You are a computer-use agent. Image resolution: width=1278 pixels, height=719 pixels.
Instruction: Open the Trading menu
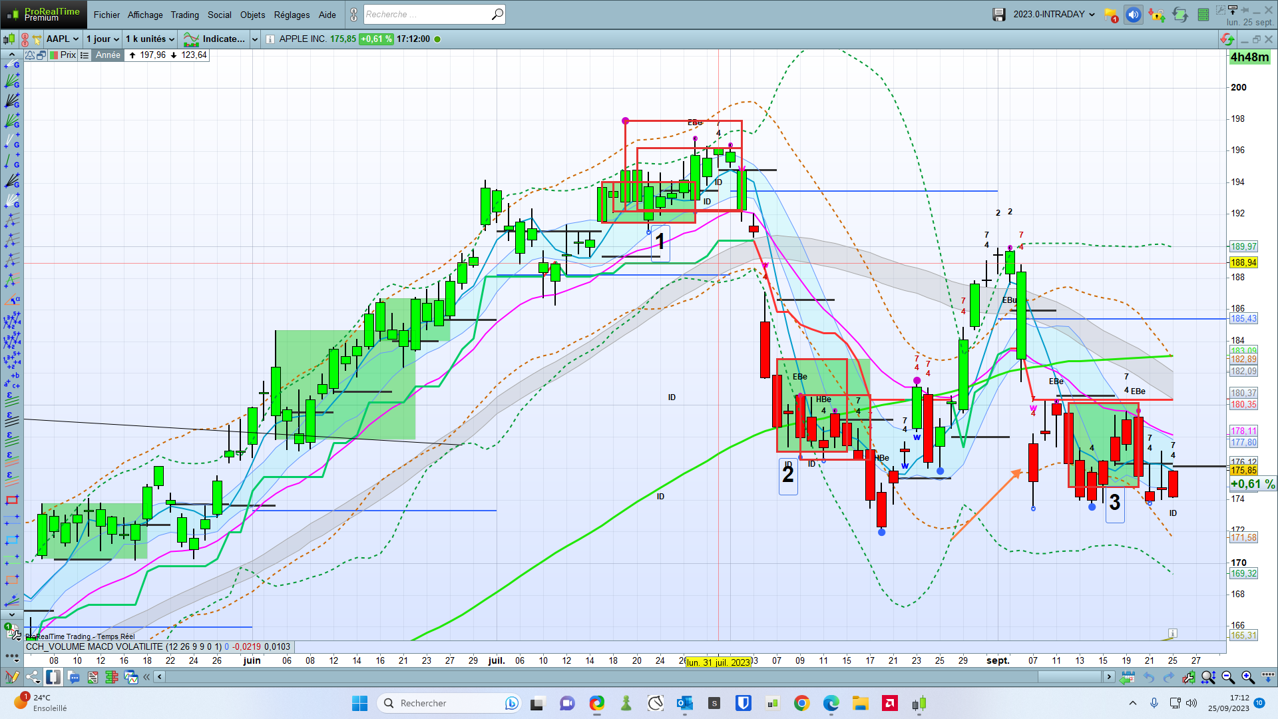(x=184, y=15)
